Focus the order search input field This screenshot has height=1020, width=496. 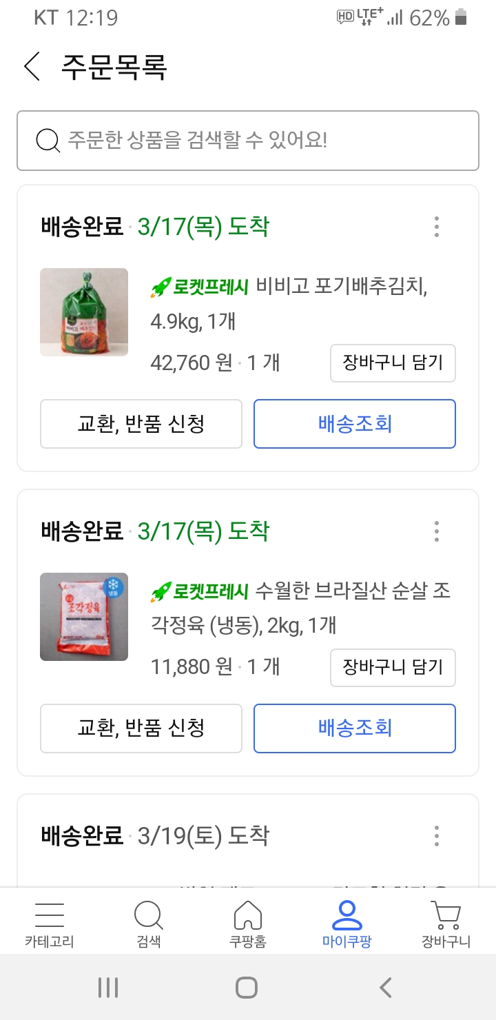(x=262, y=141)
